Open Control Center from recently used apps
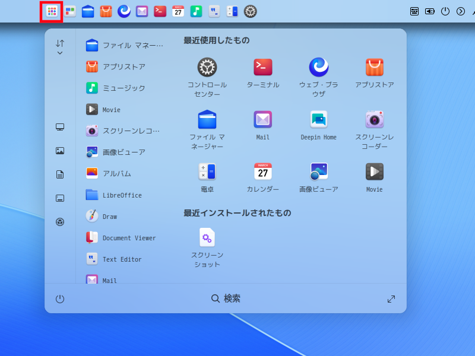This screenshot has height=356, width=475. (x=207, y=68)
